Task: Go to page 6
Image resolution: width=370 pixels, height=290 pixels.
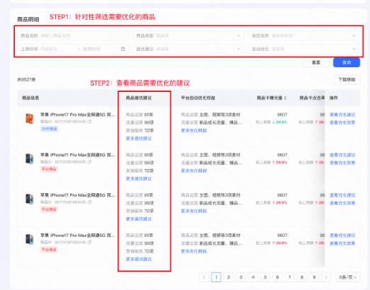Action: point(277,277)
